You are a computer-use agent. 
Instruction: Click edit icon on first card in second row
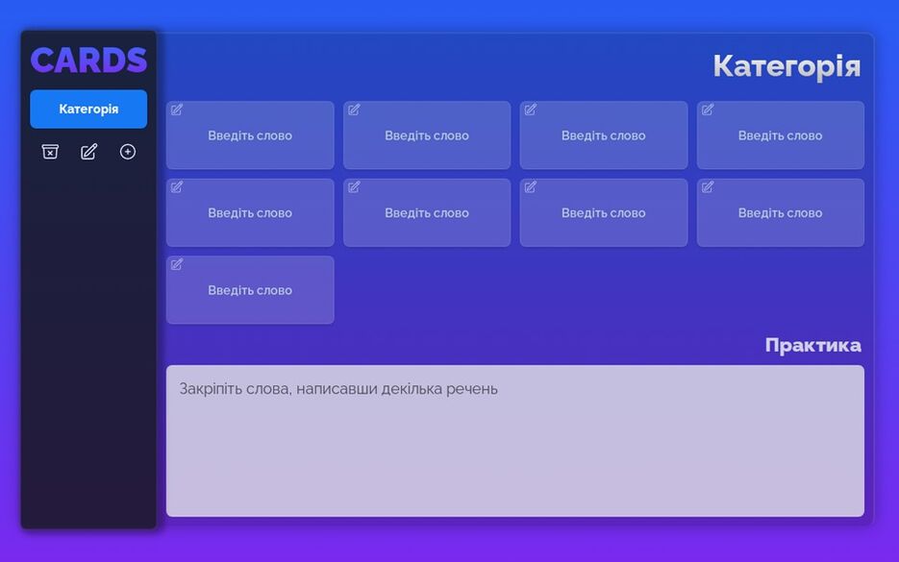point(177,187)
